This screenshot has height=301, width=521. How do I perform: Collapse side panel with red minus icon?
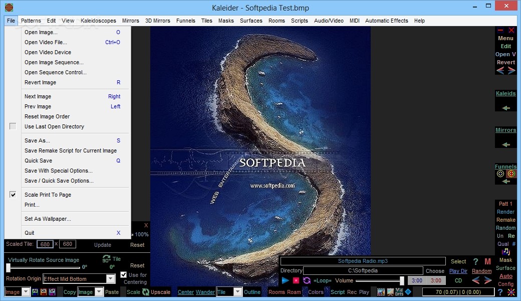pos(500,30)
